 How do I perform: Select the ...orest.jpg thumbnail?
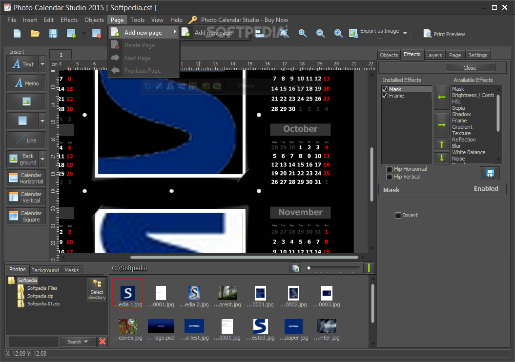click(x=227, y=296)
